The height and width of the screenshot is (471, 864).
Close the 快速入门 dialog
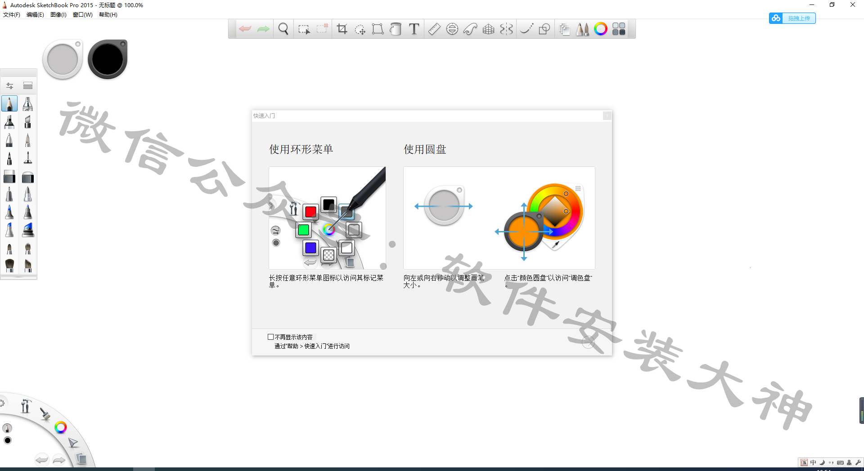[607, 116]
